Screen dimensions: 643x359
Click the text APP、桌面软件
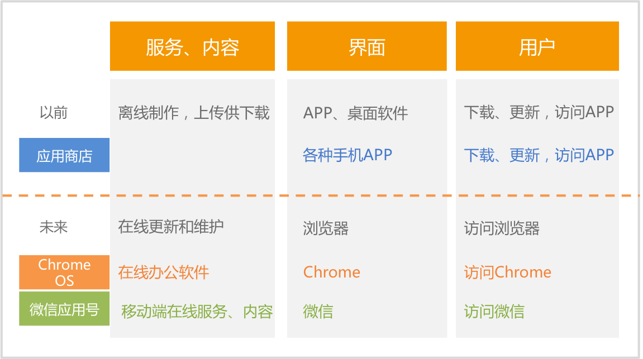point(355,113)
